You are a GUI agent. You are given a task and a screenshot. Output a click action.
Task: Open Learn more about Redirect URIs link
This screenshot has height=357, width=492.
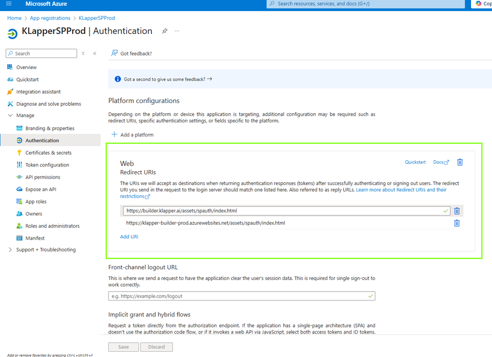point(401,190)
